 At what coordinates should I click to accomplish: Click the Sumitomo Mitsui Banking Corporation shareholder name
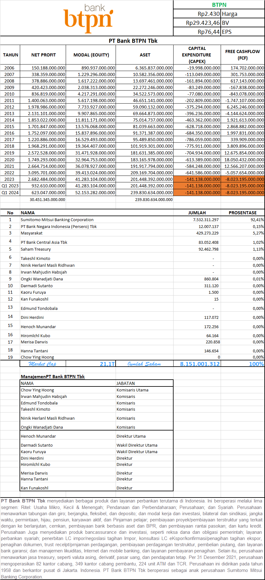(57, 220)
